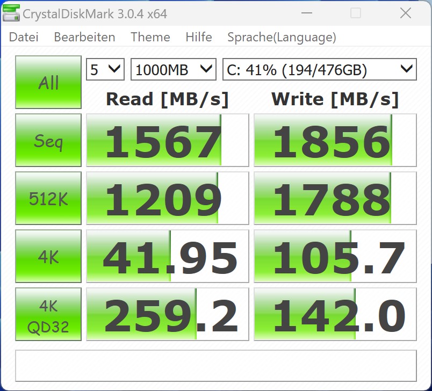This screenshot has height=391, width=432.
Task: Click the 4K QD32 read result 259.2
Action: [168, 314]
